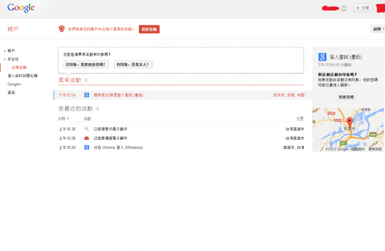Screen dimensions: 385x251
Task: Open 產品 in sidebar
Action: tap(11, 92)
